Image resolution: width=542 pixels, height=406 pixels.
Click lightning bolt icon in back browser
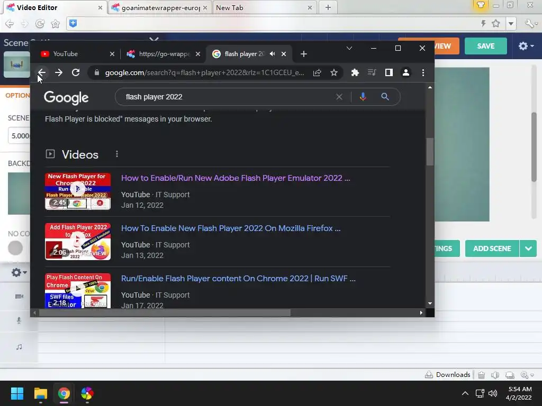click(x=483, y=23)
